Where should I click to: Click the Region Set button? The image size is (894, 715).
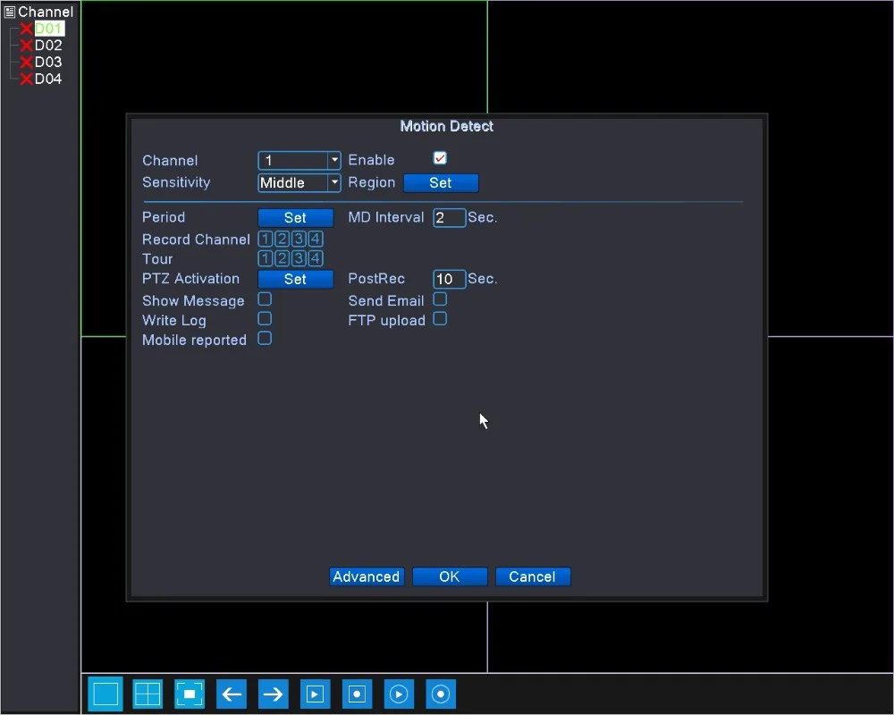pos(441,183)
